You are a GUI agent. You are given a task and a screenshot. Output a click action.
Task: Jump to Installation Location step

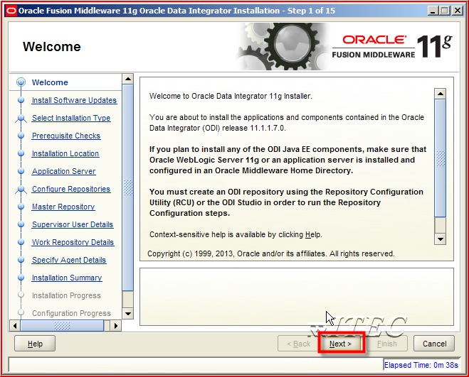[x=65, y=153]
